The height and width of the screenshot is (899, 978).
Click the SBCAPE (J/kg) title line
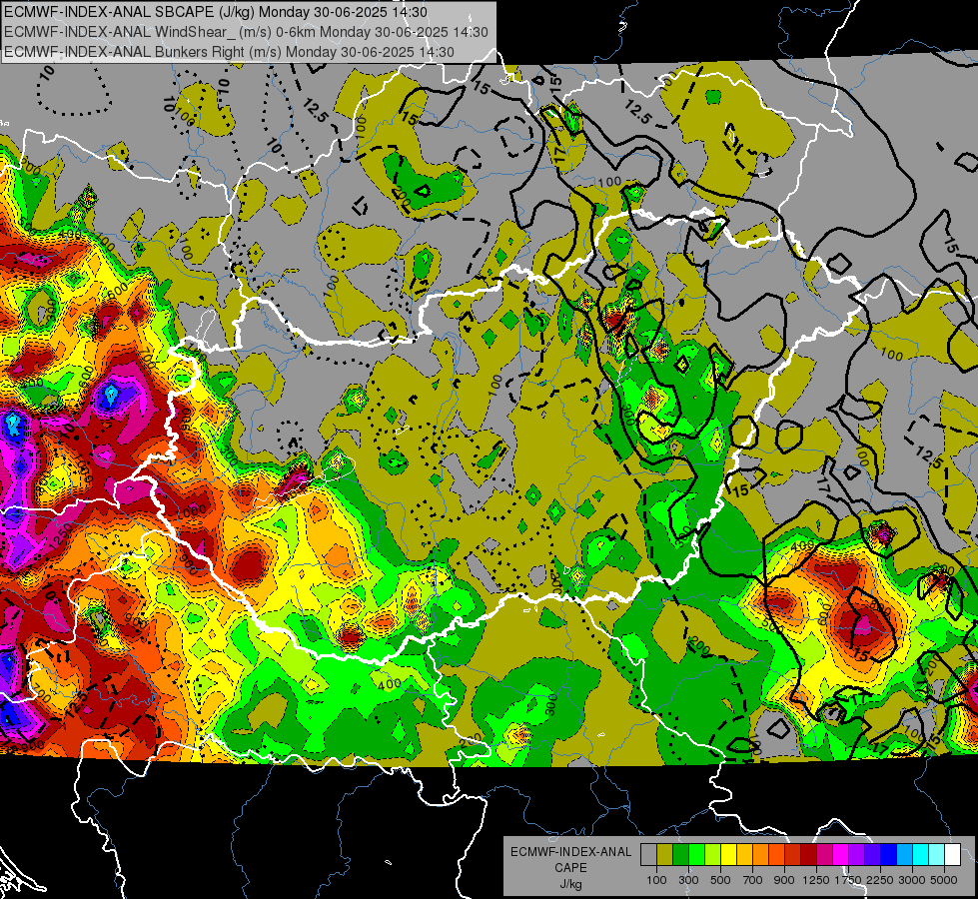tap(216, 12)
